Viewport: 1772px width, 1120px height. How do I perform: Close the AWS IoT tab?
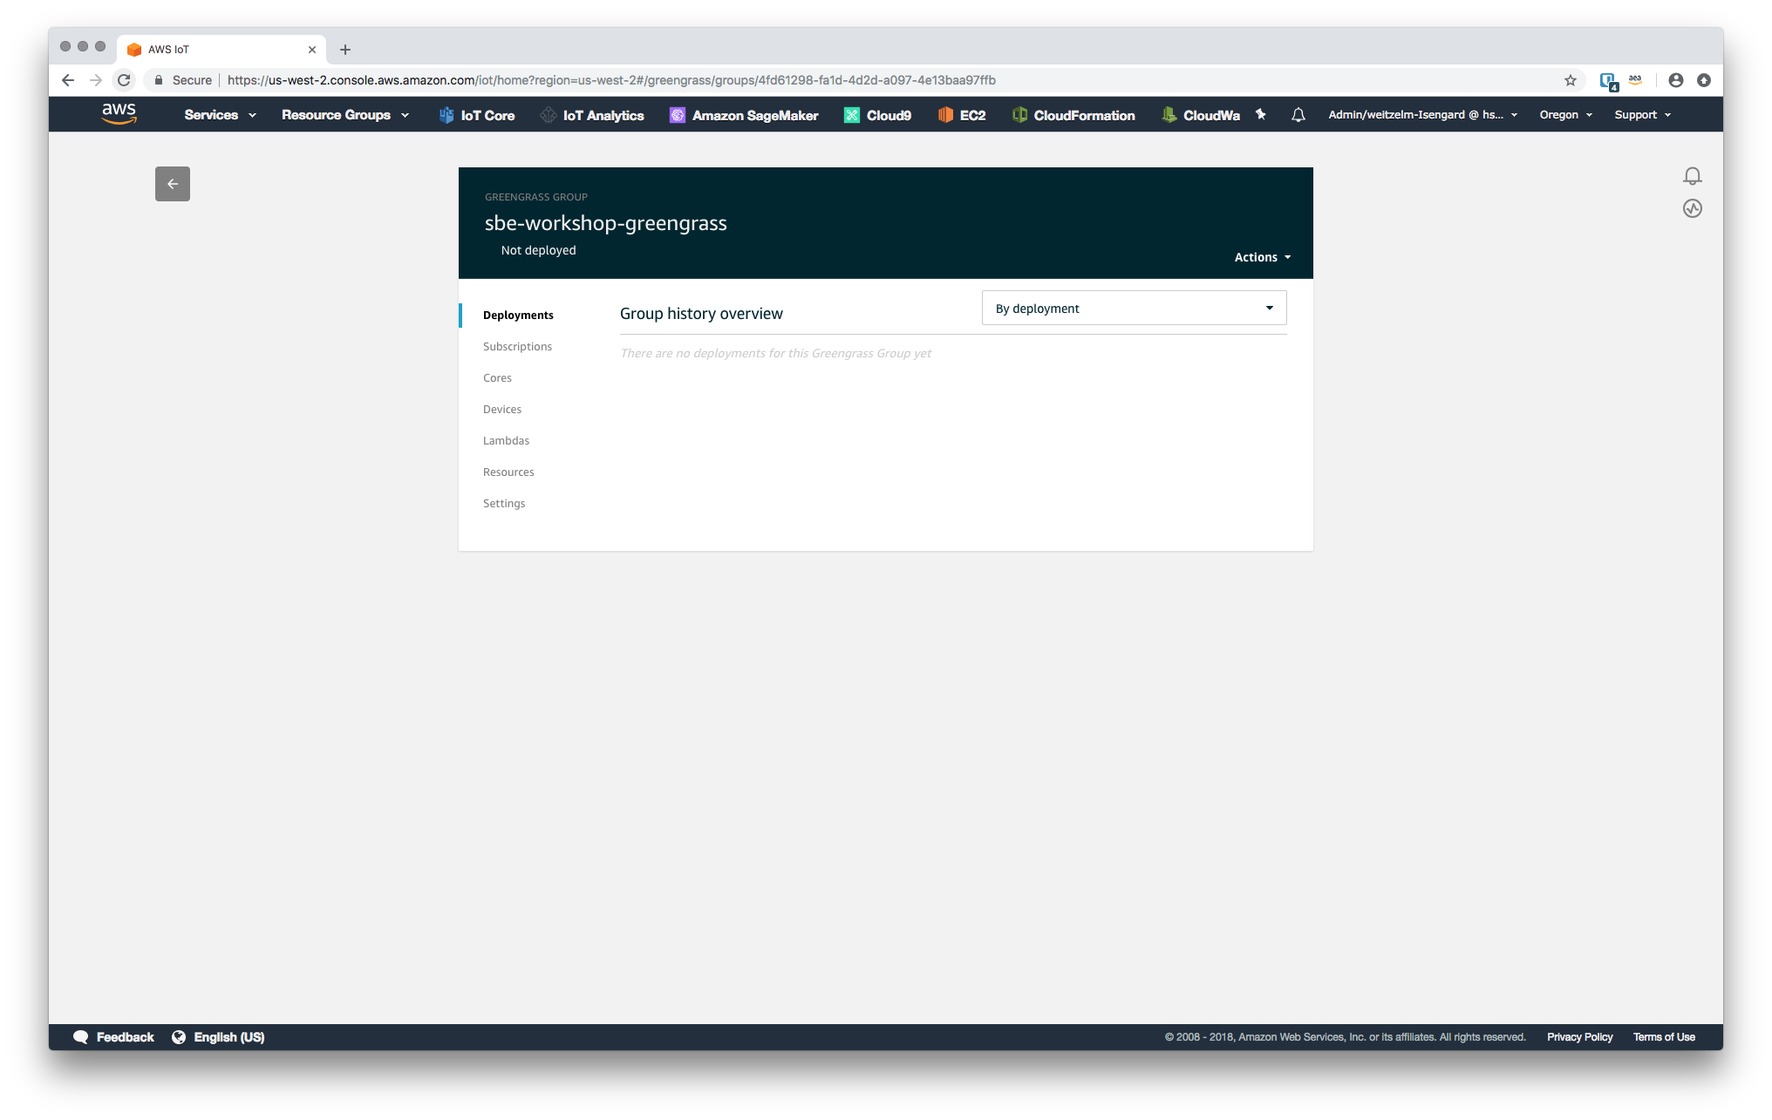[x=312, y=50]
